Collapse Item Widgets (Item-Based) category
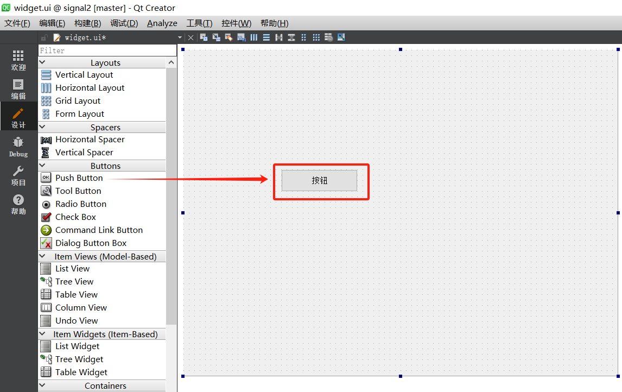This screenshot has height=392, width=622. [x=42, y=334]
